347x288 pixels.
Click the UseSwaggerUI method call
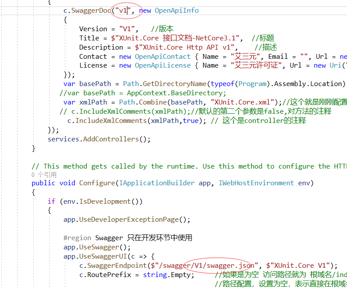point(103,256)
